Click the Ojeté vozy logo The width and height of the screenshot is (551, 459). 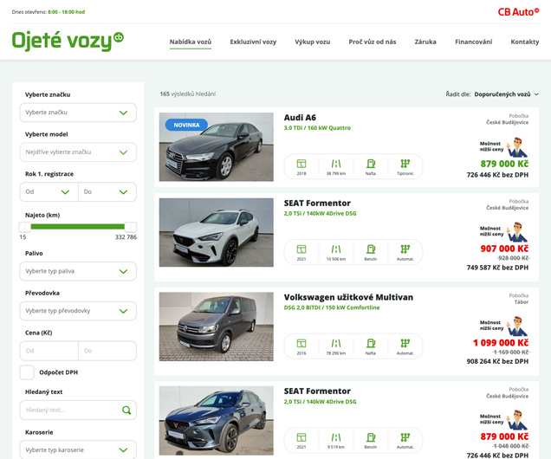(68, 41)
